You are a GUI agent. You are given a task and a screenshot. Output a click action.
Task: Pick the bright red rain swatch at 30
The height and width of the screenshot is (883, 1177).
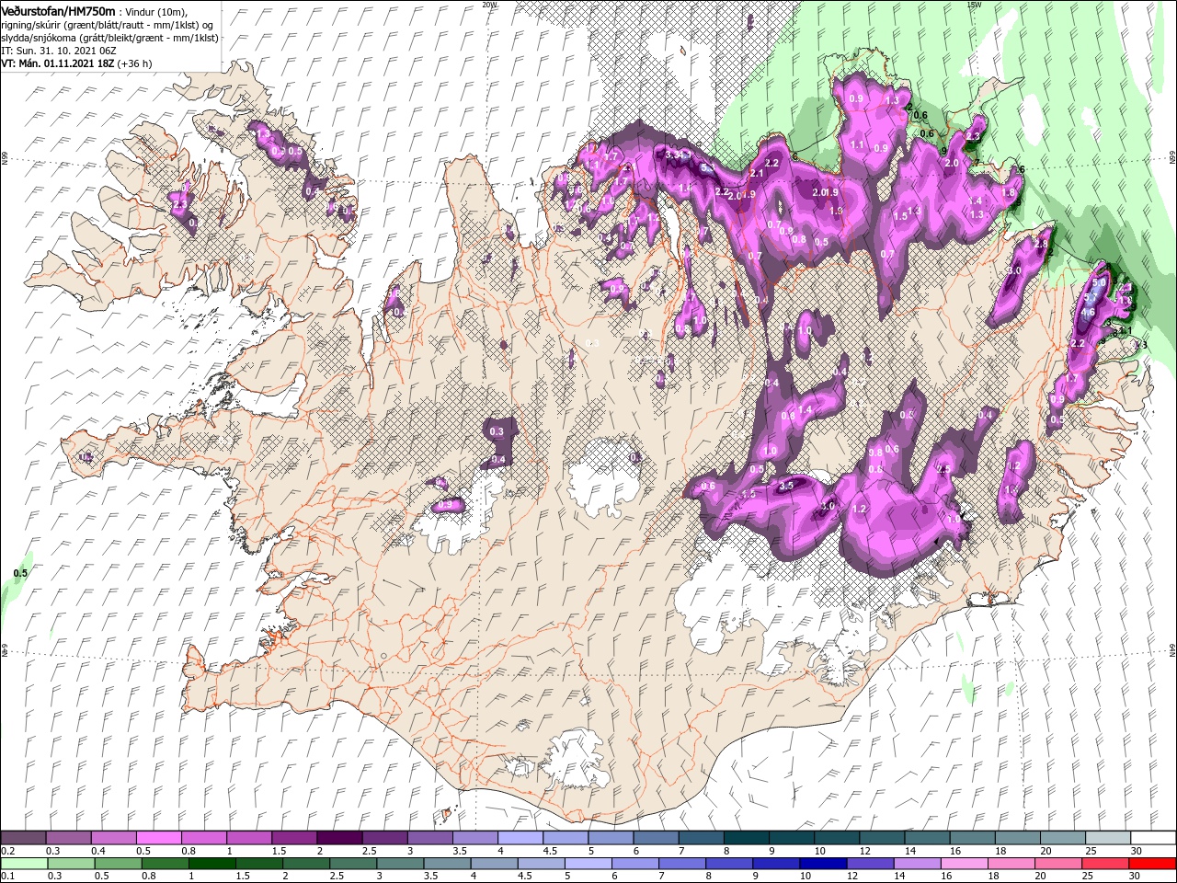[1152, 864]
